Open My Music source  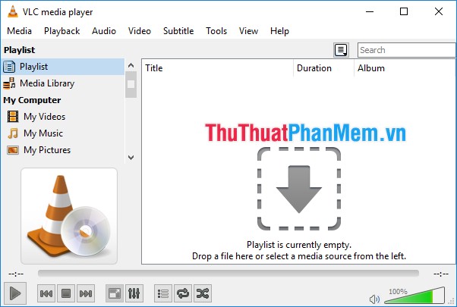pos(63,133)
